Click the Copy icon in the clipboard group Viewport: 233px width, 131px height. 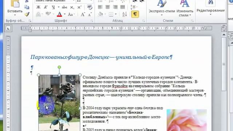point(27,7)
